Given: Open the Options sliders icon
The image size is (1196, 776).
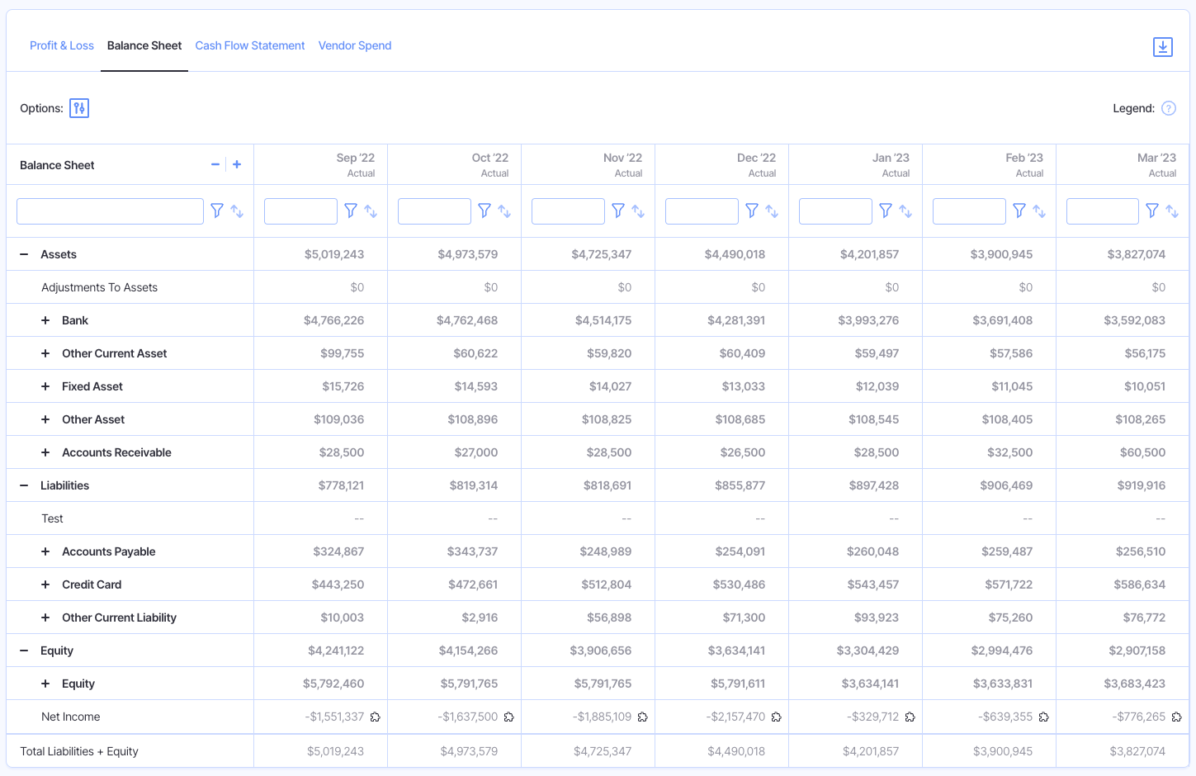Looking at the screenshot, I should [78, 107].
